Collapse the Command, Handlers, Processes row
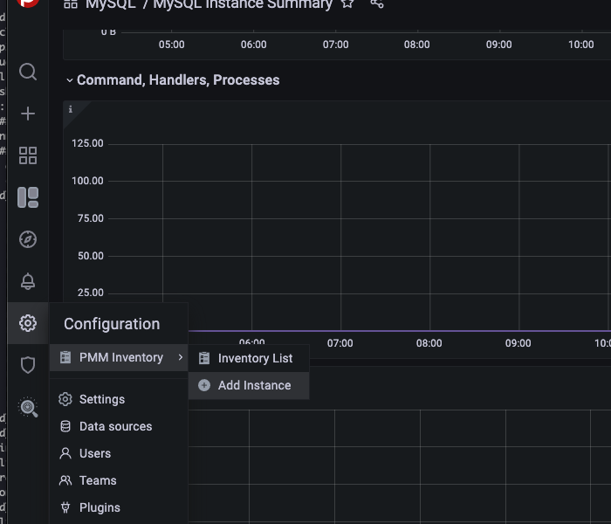Image resolution: width=611 pixels, height=524 pixels. click(x=69, y=80)
